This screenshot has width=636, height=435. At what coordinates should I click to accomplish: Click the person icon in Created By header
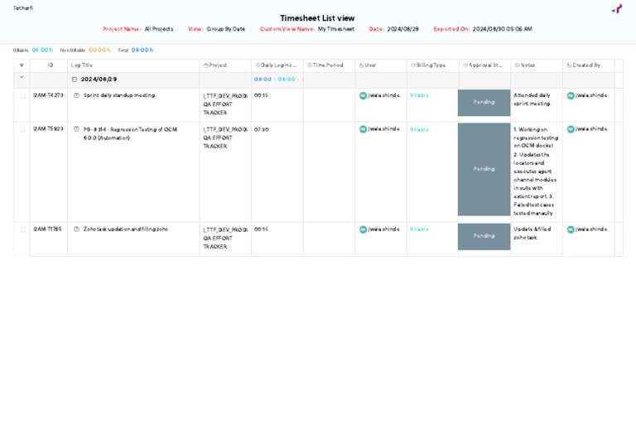[x=569, y=65]
